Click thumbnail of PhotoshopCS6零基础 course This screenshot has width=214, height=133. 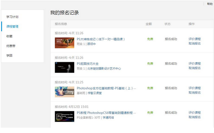click(x=65, y=117)
